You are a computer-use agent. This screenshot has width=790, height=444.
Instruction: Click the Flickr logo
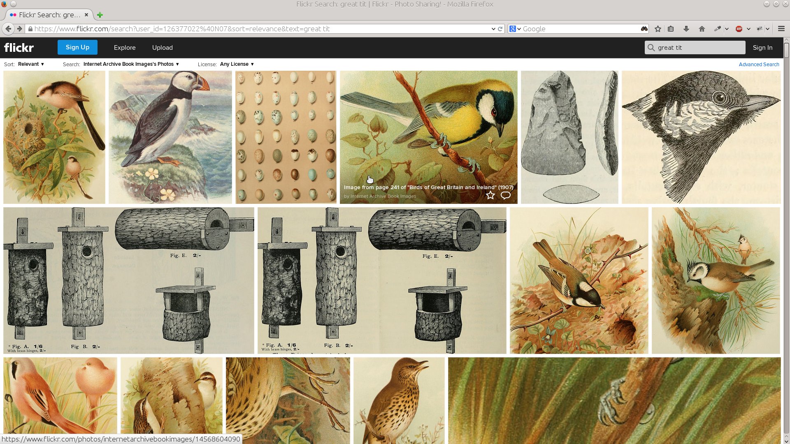[x=19, y=48]
